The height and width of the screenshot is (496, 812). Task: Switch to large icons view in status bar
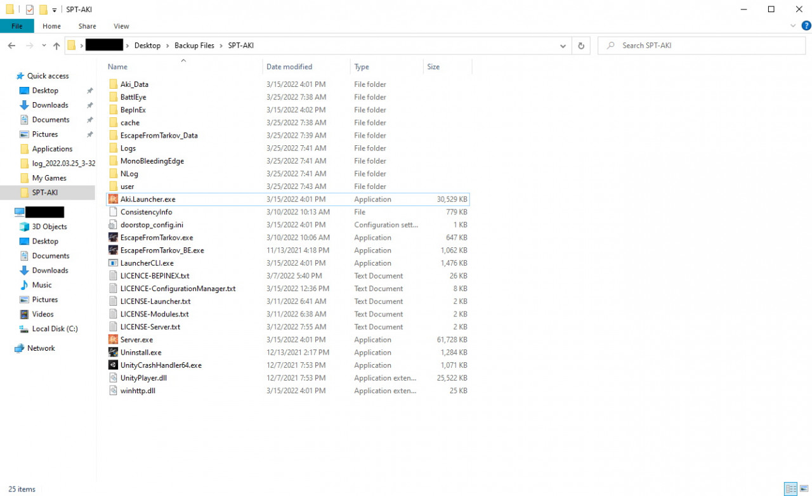pos(804,489)
